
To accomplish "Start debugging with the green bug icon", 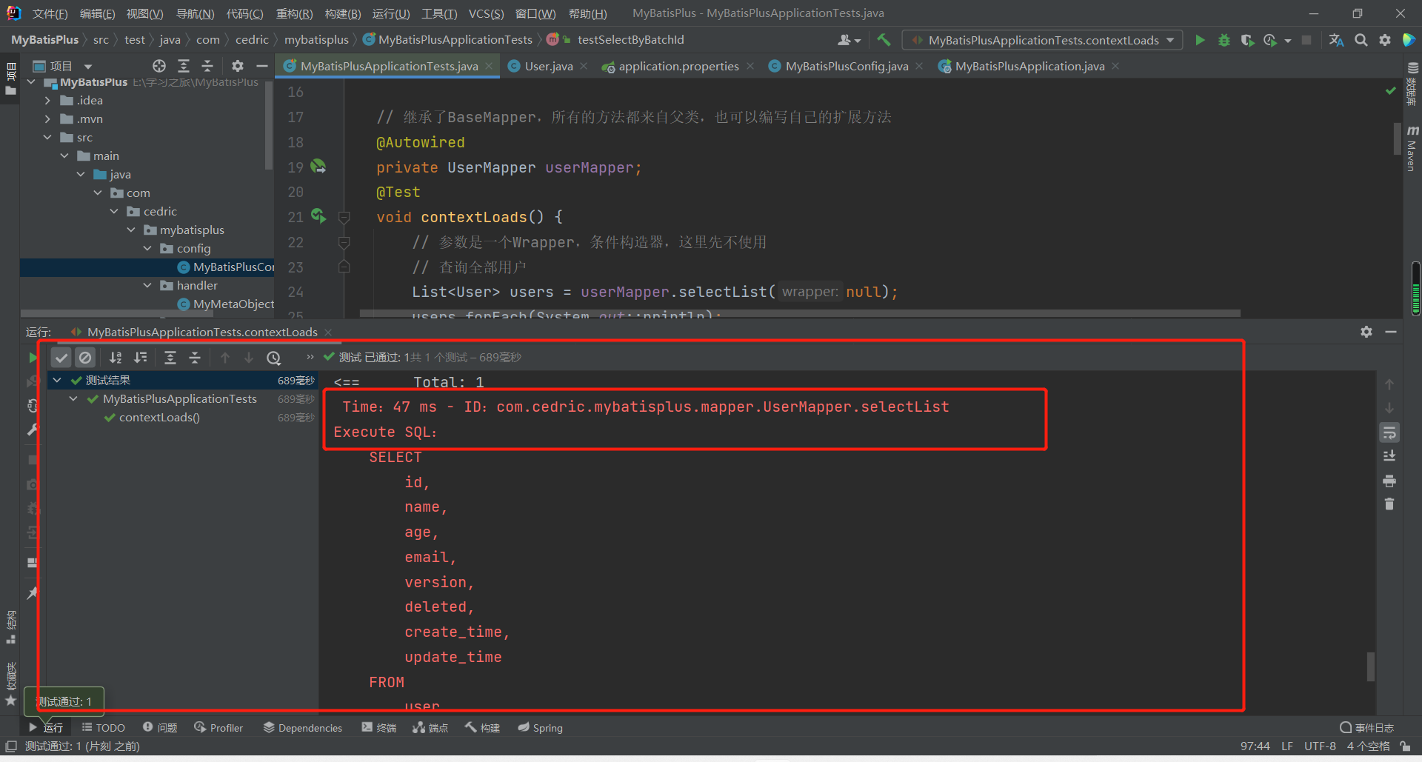I will 1224,40.
